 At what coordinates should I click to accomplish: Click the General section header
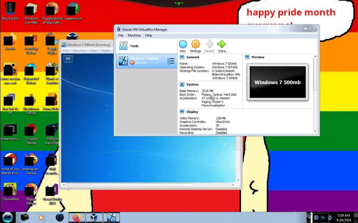click(x=193, y=57)
